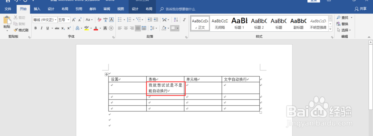The height and width of the screenshot is (136, 373).
Task: Switch to the Review (审阅) tab
Action: point(107,9)
